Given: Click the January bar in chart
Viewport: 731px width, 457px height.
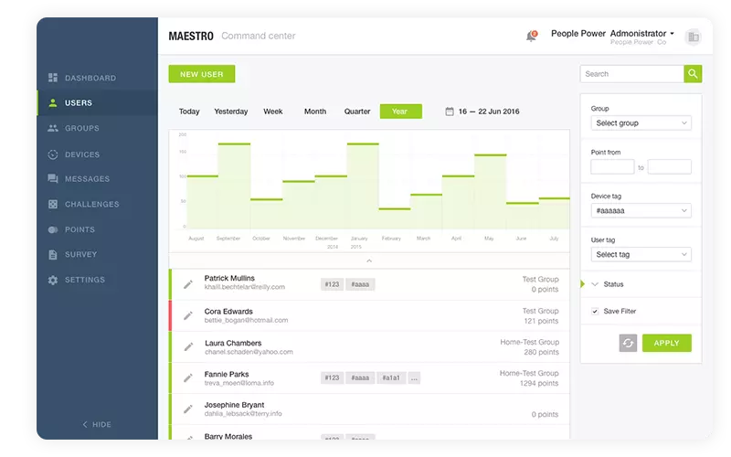Looking at the screenshot, I should pyautogui.click(x=363, y=186).
